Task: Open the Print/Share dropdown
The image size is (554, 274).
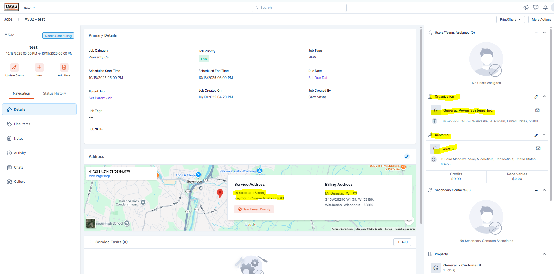Action: 510,19
